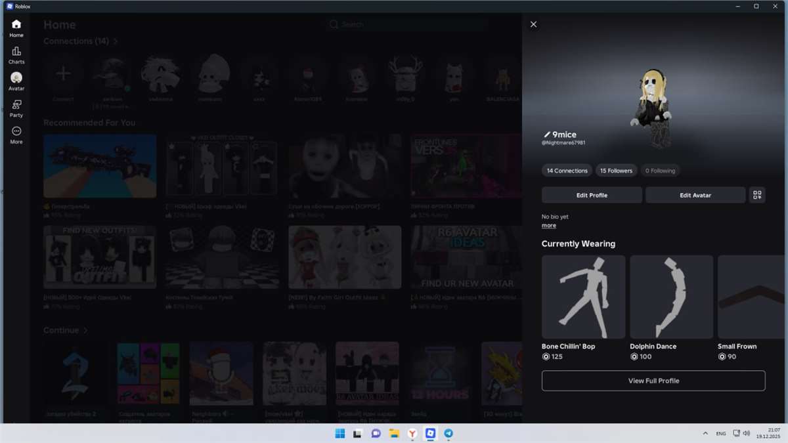This screenshot has height=443, width=788.
Task: Click pencil icon beside 9mice name
Action: tap(546, 135)
